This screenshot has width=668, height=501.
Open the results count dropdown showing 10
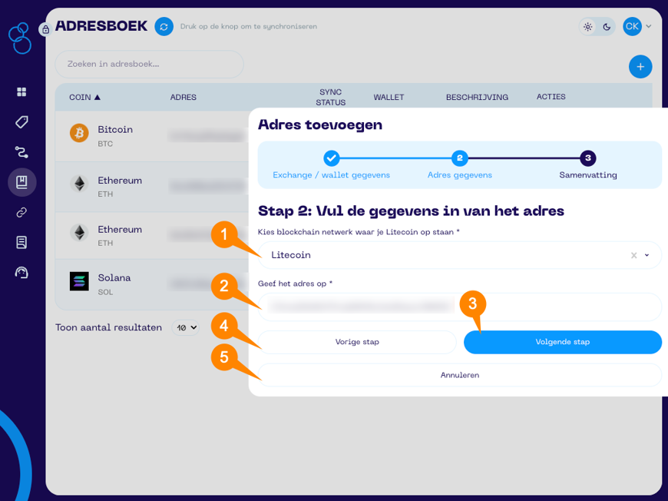[184, 327]
